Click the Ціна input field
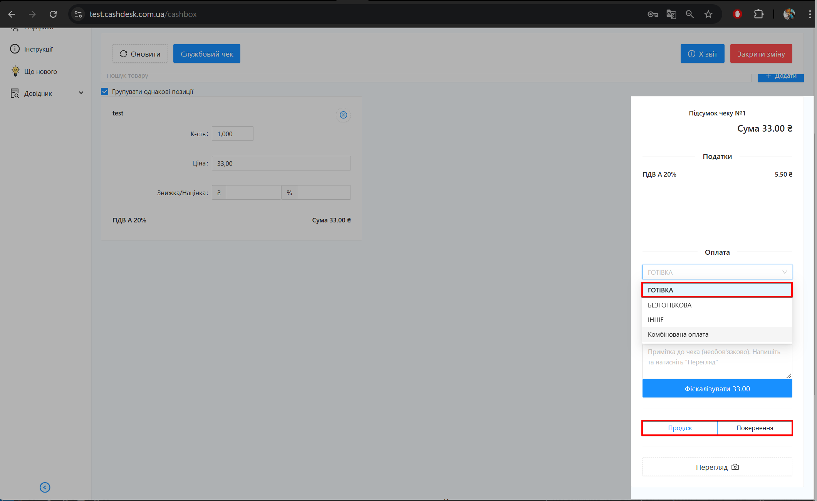 (x=281, y=163)
